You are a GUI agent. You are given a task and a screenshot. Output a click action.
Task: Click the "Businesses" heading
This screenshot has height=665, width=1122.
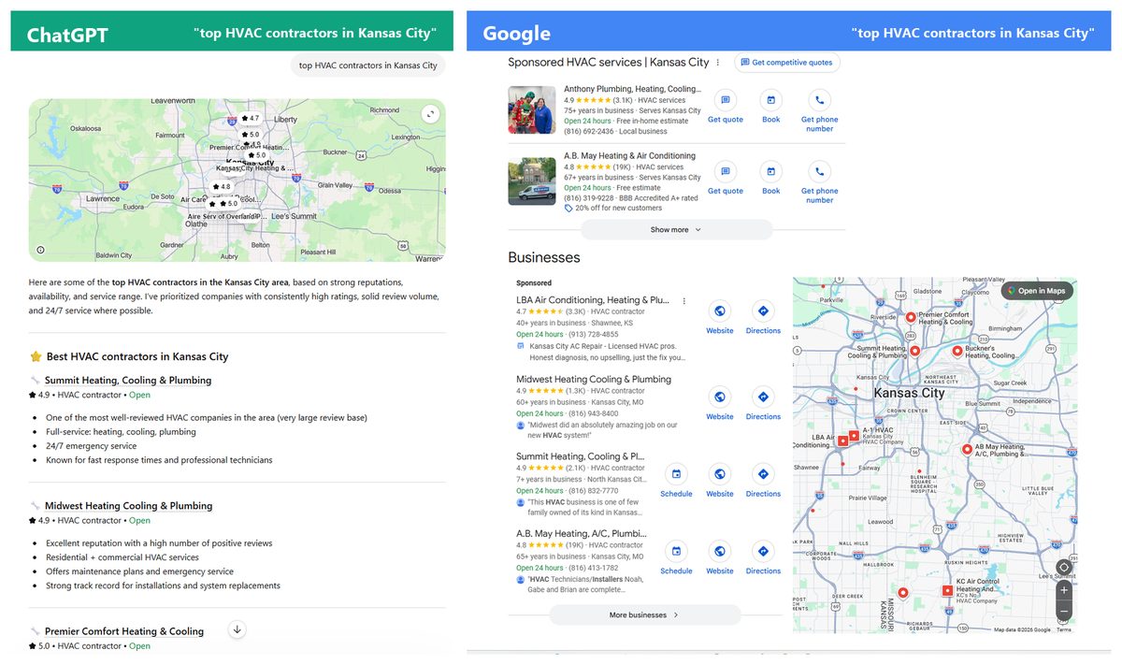tap(544, 257)
